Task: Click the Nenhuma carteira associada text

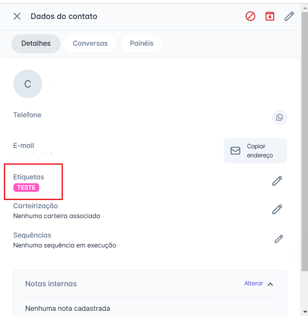Action: coord(56,216)
